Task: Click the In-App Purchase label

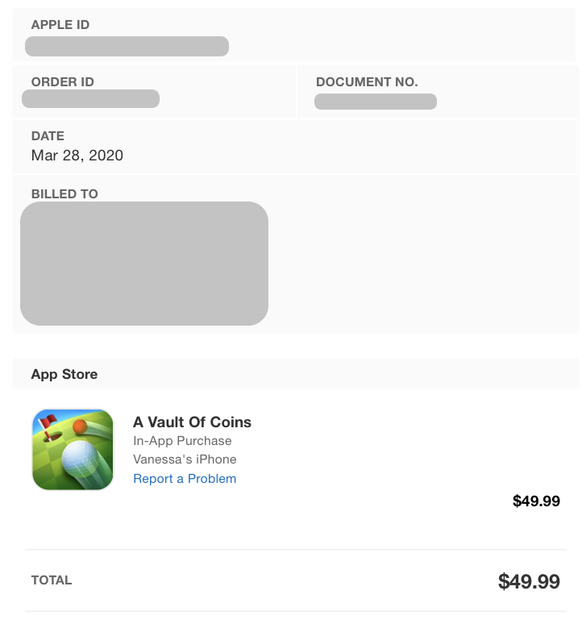Action: [x=182, y=440]
